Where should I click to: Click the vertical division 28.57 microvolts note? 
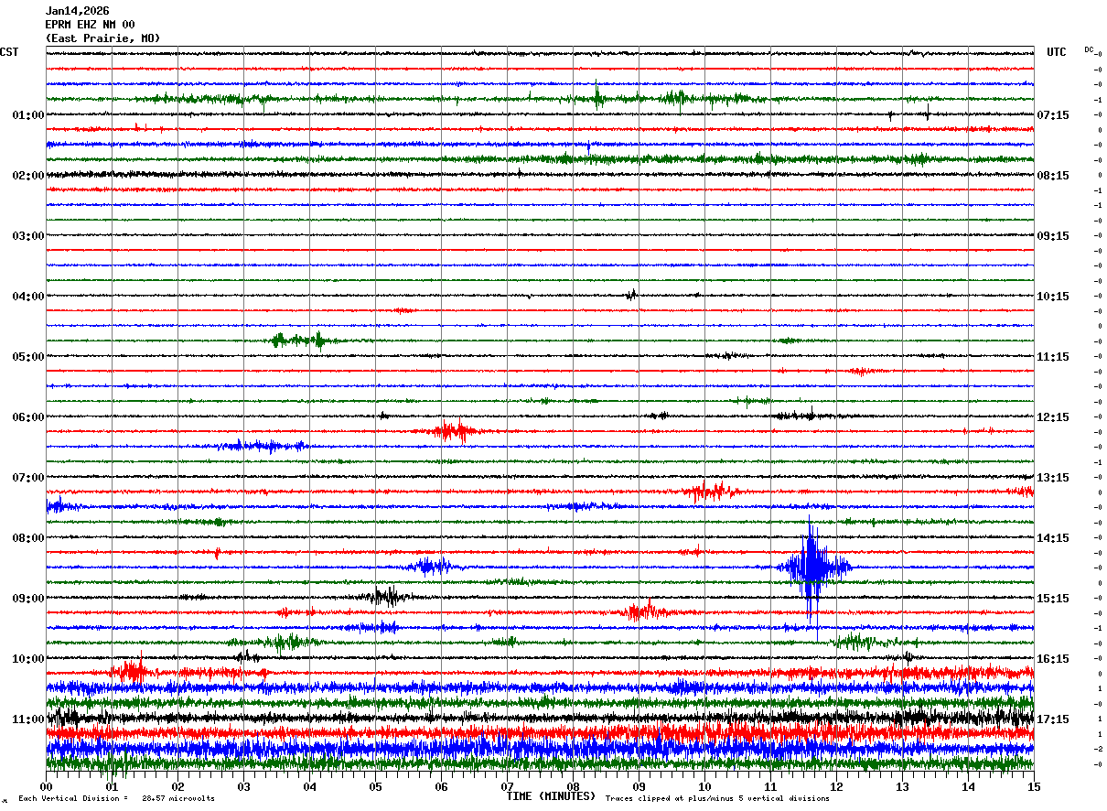pos(116,798)
